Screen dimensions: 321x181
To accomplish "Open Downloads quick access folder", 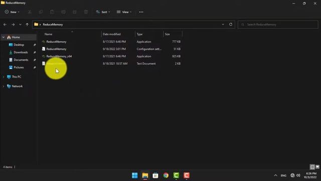I will click(x=21, y=52).
